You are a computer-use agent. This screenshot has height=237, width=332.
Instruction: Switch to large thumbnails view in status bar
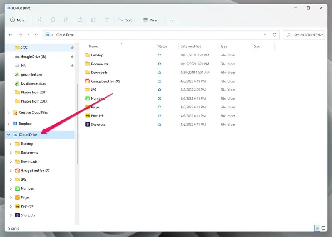(x=323, y=228)
